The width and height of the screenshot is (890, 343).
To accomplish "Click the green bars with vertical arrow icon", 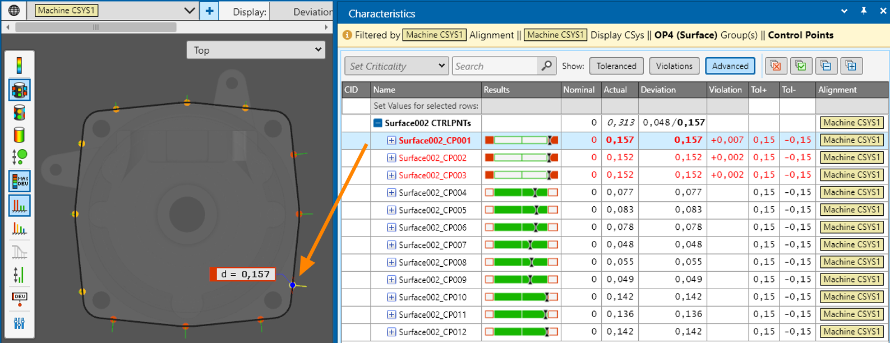I will click(19, 275).
